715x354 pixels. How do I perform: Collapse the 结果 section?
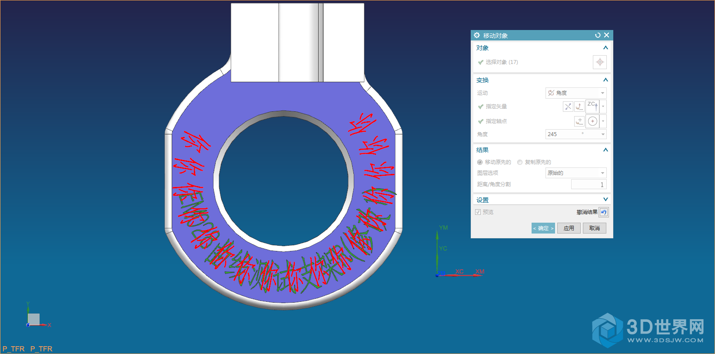pyautogui.click(x=605, y=150)
